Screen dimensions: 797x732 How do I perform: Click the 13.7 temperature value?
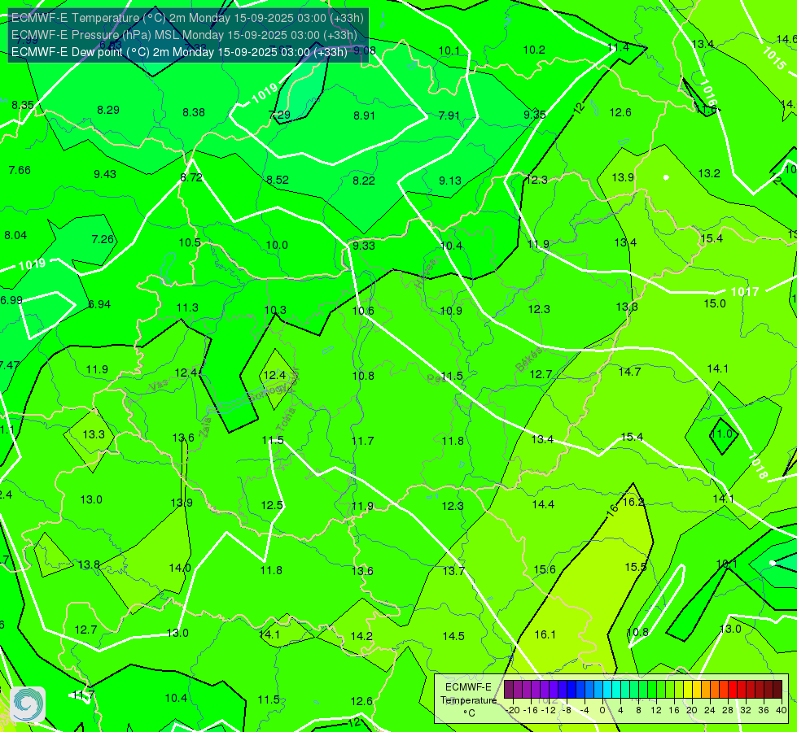453,571
